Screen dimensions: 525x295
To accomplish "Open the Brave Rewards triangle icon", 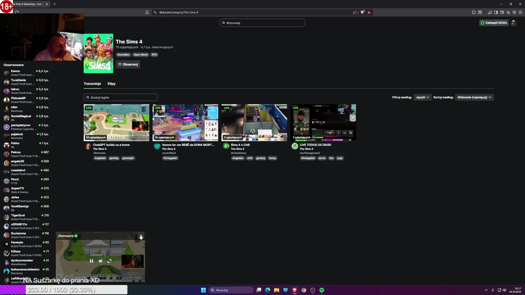I will point(369,12).
